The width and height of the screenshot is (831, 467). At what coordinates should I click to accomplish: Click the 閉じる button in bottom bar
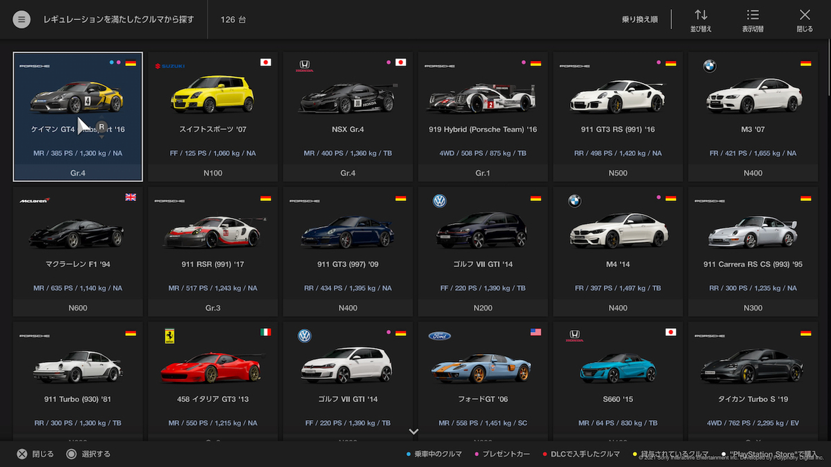tap(35, 454)
